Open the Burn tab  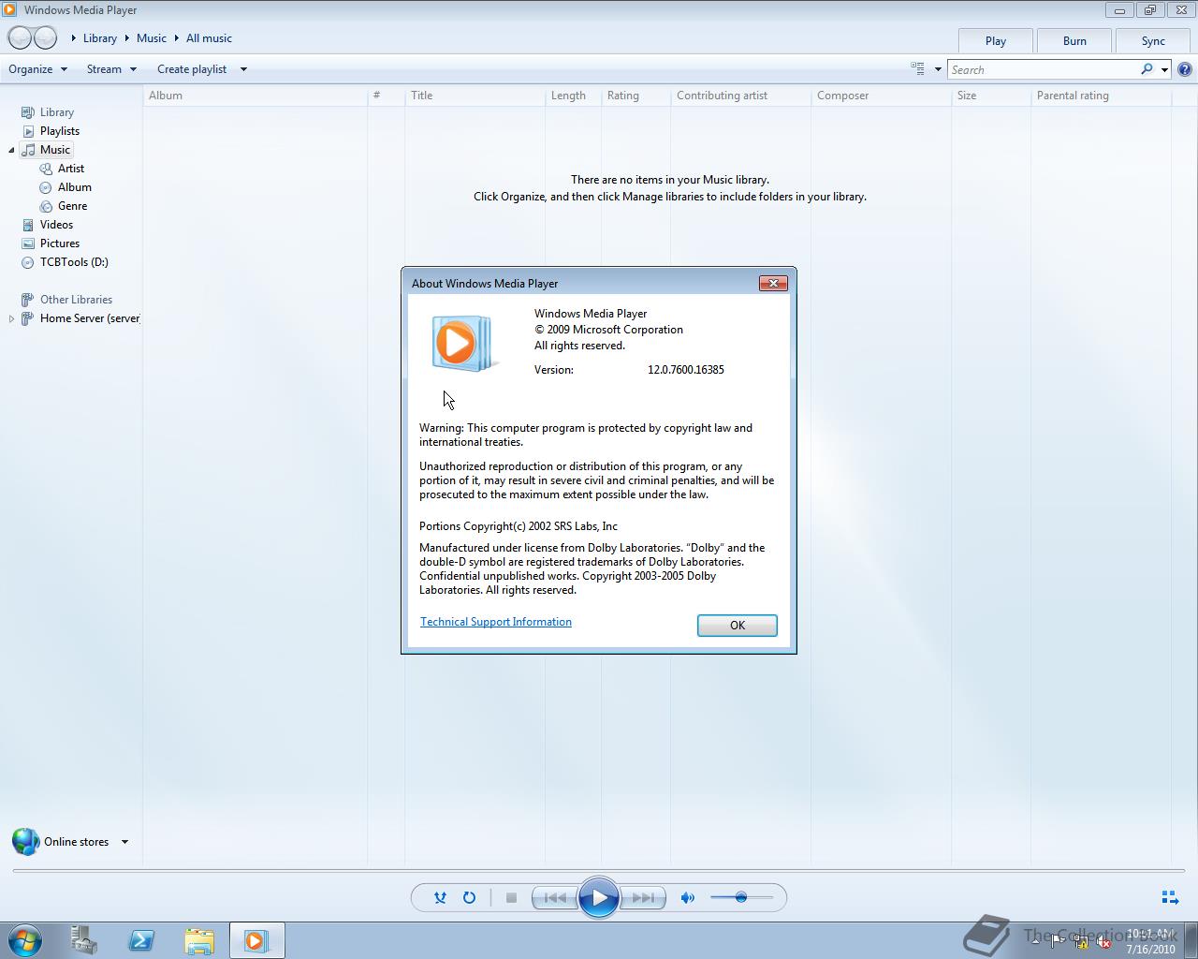click(1074, 40)
